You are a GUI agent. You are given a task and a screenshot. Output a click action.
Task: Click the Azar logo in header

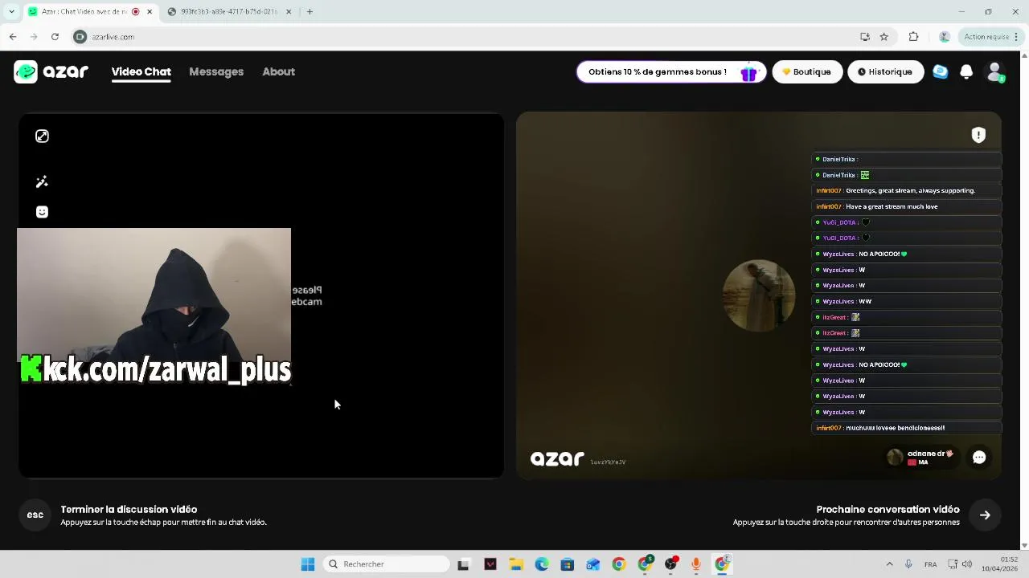(x=51, y=71)
